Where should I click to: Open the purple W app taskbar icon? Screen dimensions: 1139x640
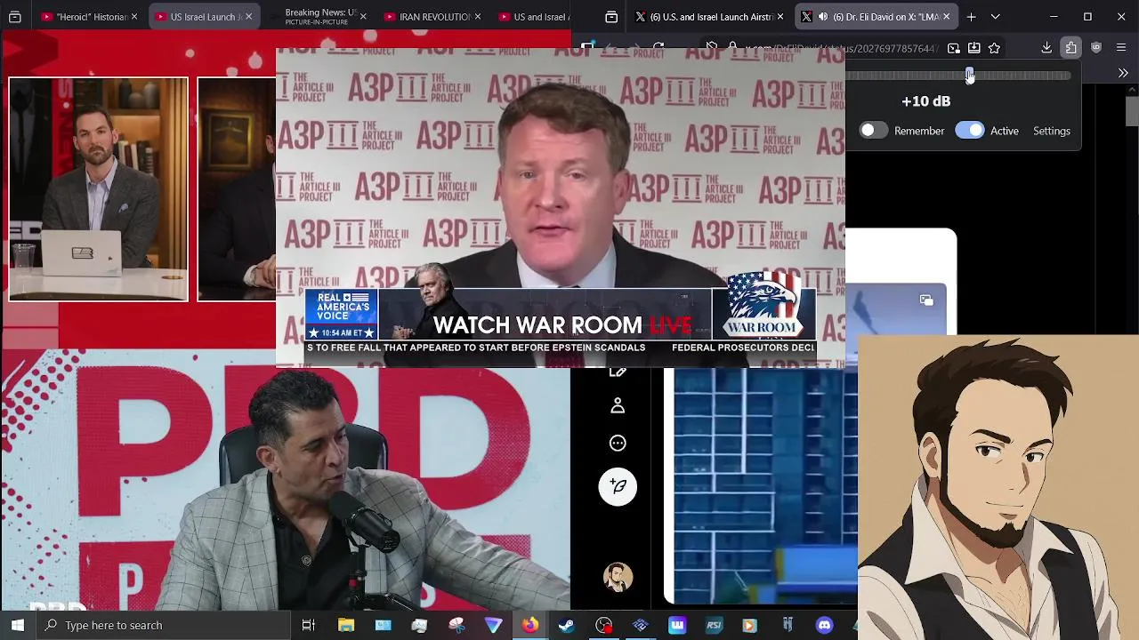click(x=677, y=625)
